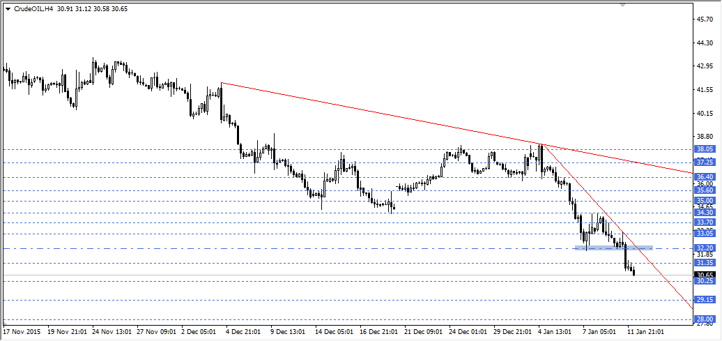
Task: Click the black 30.65 current price label
Action: 705,275
